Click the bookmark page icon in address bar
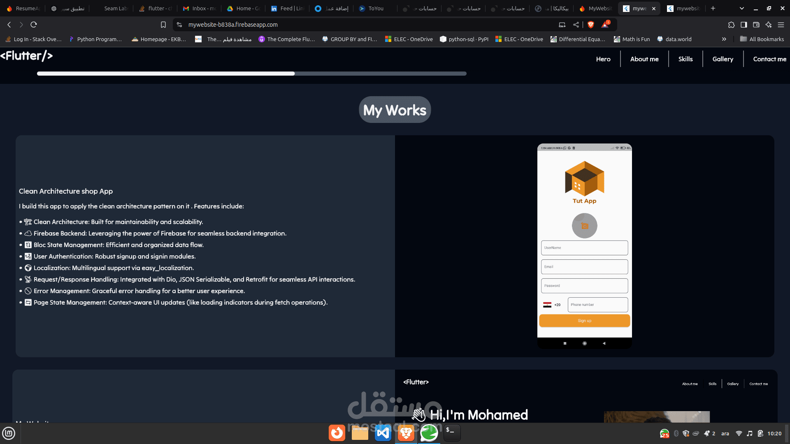The width and height of the screenshot is (790, 444). point(163,25)
